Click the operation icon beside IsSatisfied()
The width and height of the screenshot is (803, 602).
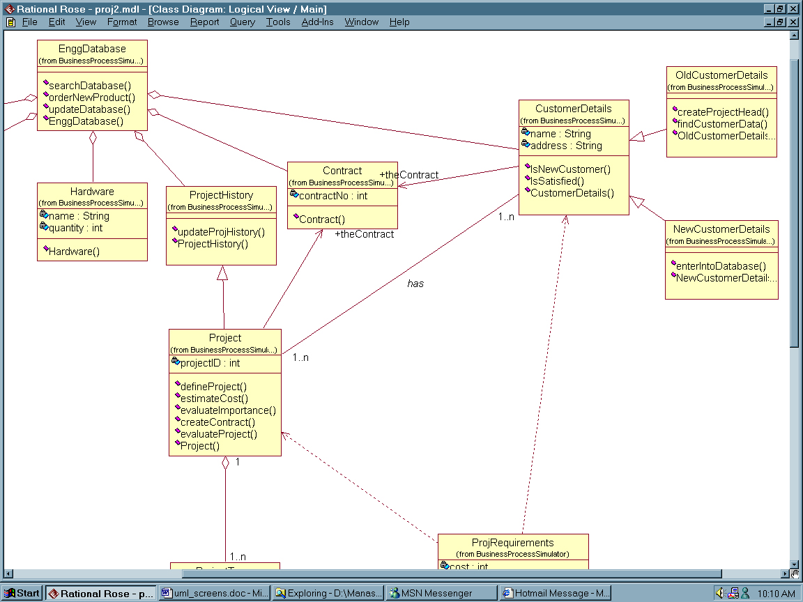click(528, 178)
